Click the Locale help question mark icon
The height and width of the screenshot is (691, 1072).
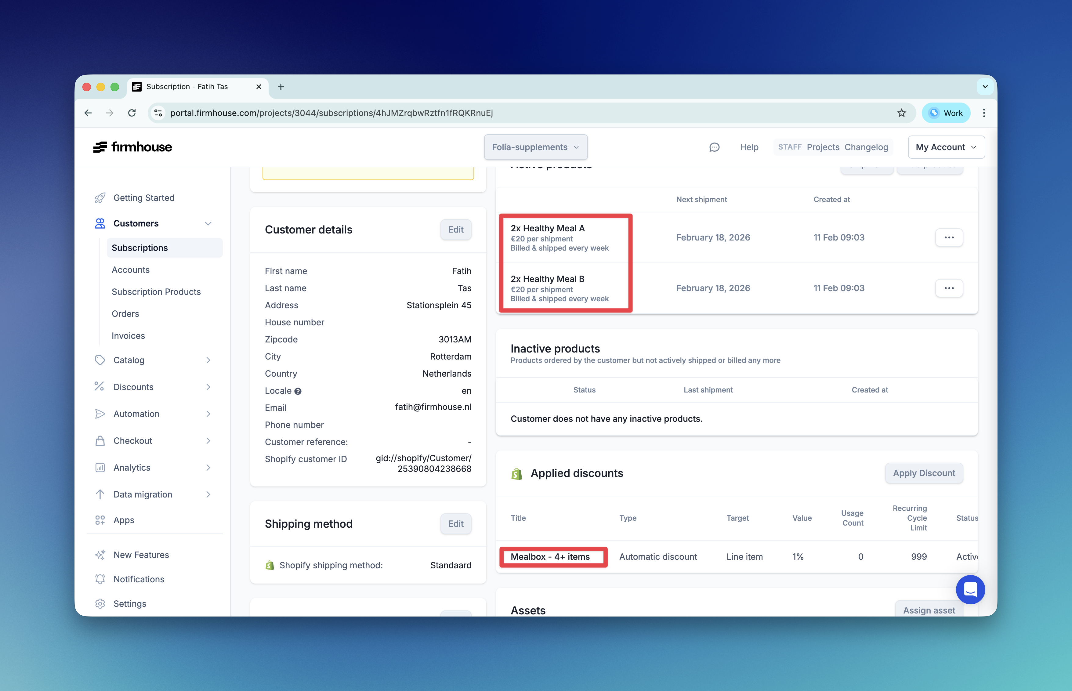point(298,391)
